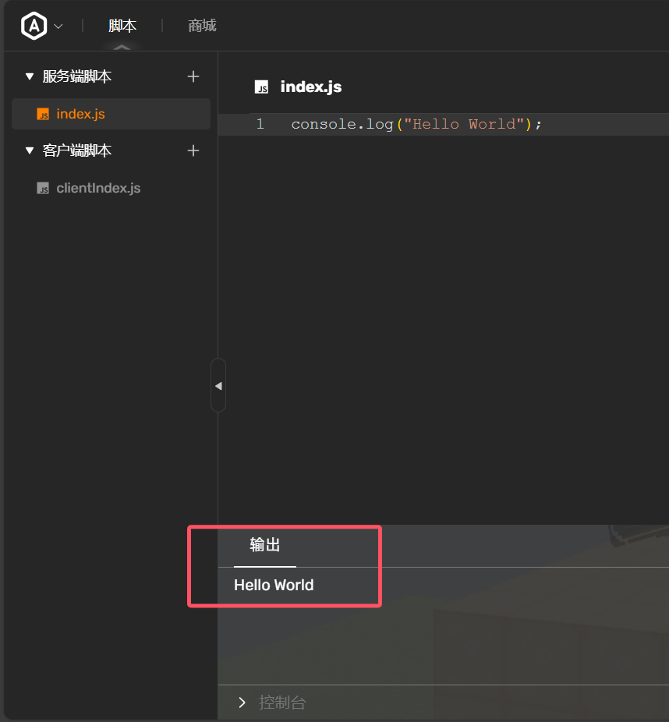The width and height of the screenshot is (669, 722).
Task: Click the Hello World output text
Action: [x=274, y=585]
